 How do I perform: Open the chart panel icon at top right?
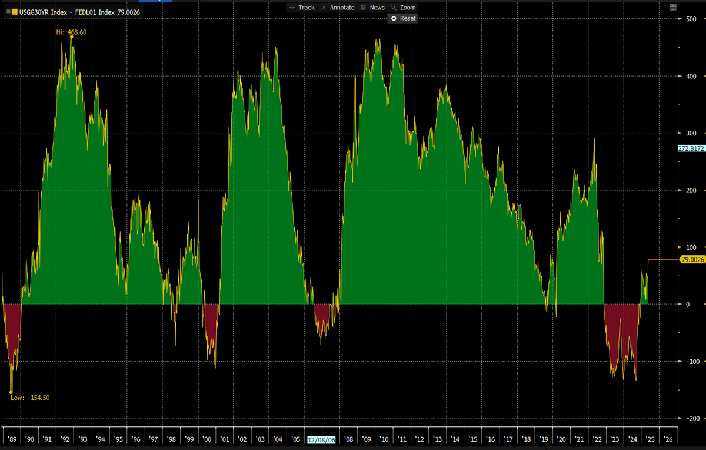point(672,8)
